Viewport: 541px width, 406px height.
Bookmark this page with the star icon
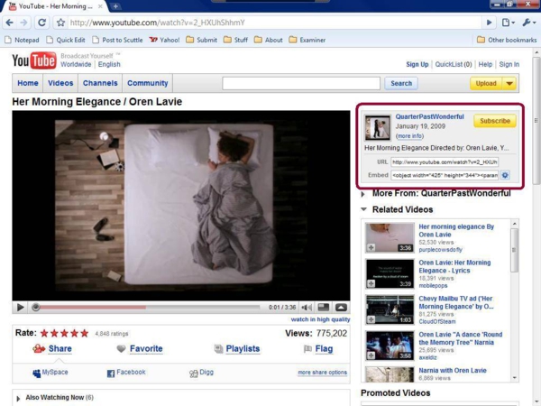pos(61,23)
